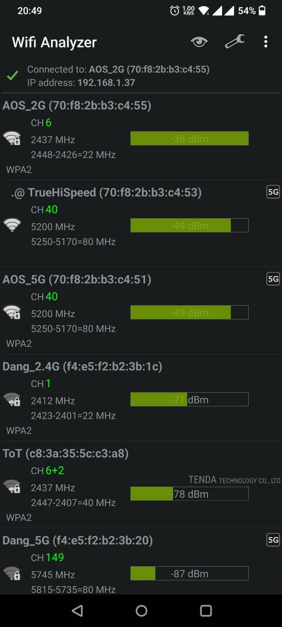Viewport: 282px width, 627px height.
Task: Tap the ToT Wi-Fi signal icon
Action: (12, 486)
